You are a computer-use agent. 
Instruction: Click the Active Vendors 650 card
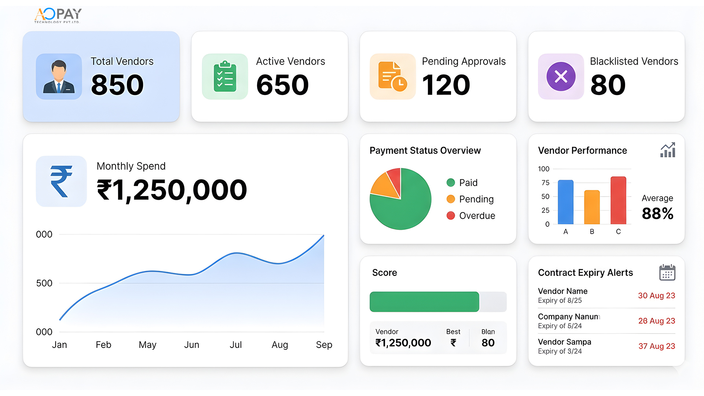click(x=269, y=77)
